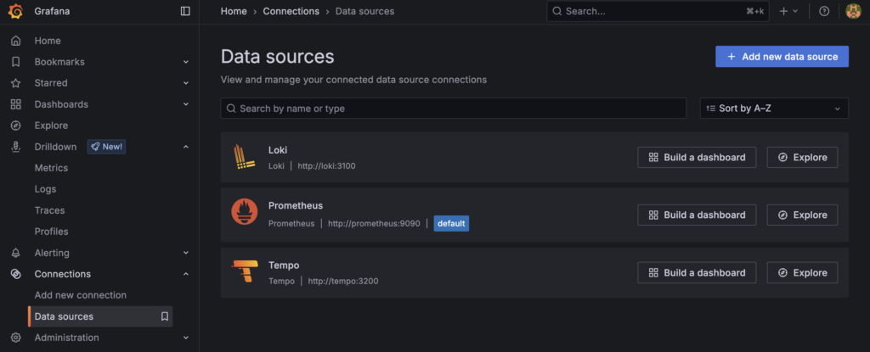Toggle bookmark for Data sources item
Screen dimensions: 870x352
point(165,316)
